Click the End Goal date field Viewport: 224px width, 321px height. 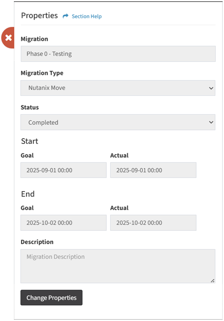(x=64, y=223)
